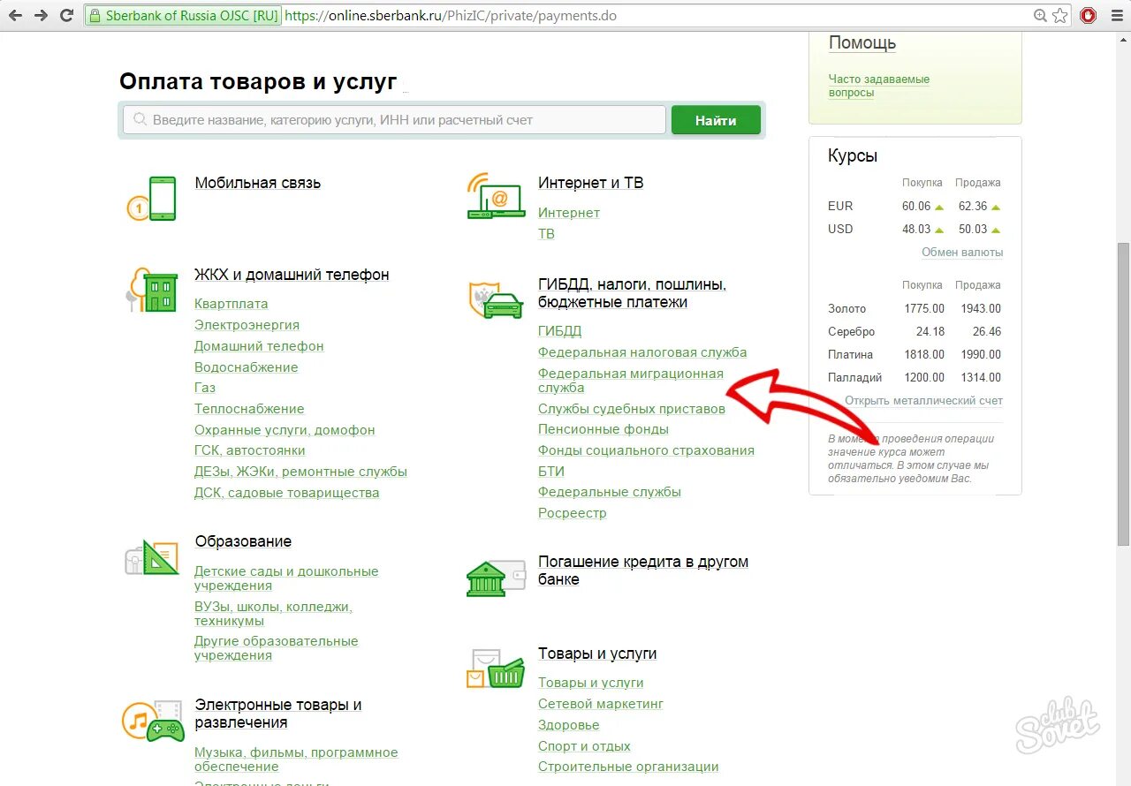Click the browser forward arrow
This screenshot has height=786, width=1131.
[41, 16]
